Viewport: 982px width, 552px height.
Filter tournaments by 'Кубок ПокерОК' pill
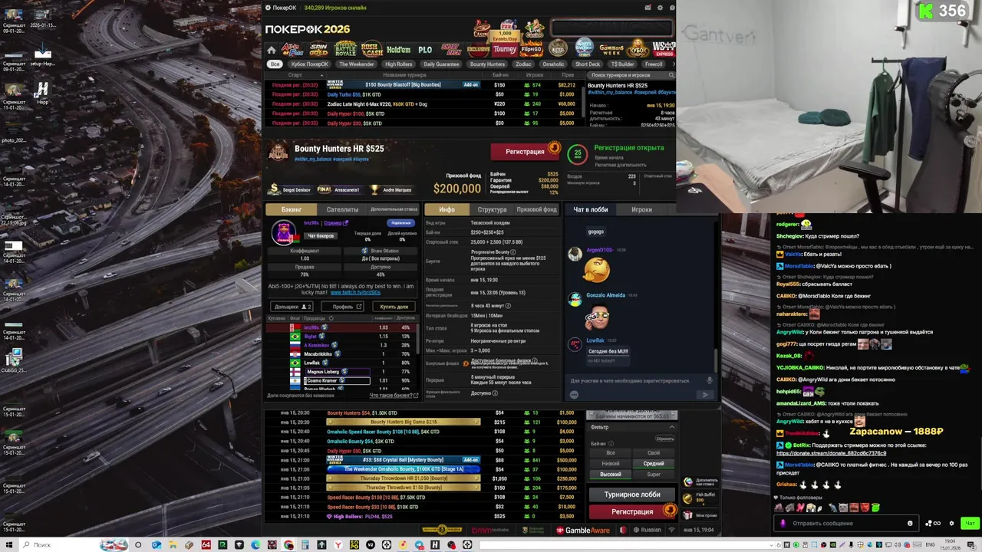pyautogui.click(x=310, y=64)
